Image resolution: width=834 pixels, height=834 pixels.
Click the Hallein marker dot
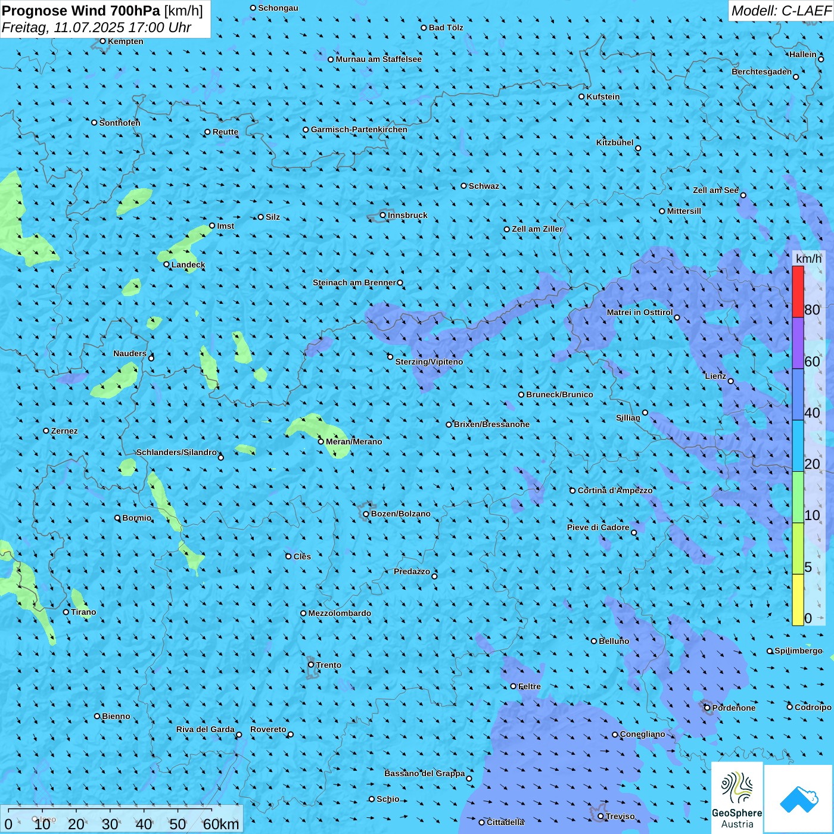pyautogui.click(x=821, y=59)
